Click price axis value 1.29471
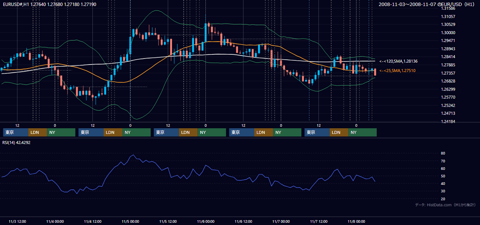Viewport: 480px width, 225px height. click(448, 40)
